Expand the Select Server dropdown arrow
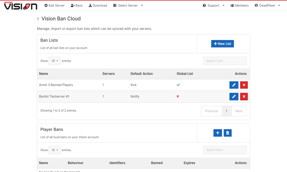This screenshot has width=287, height=172. tap(142, 5)
